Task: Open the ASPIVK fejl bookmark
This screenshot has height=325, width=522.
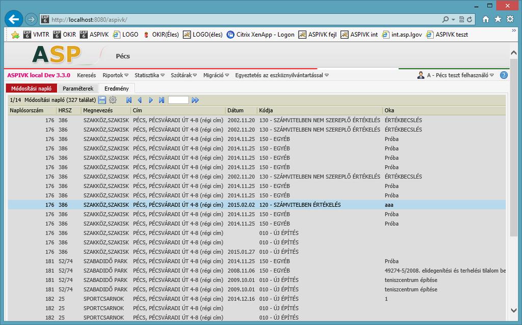Action: coord(318,35)
